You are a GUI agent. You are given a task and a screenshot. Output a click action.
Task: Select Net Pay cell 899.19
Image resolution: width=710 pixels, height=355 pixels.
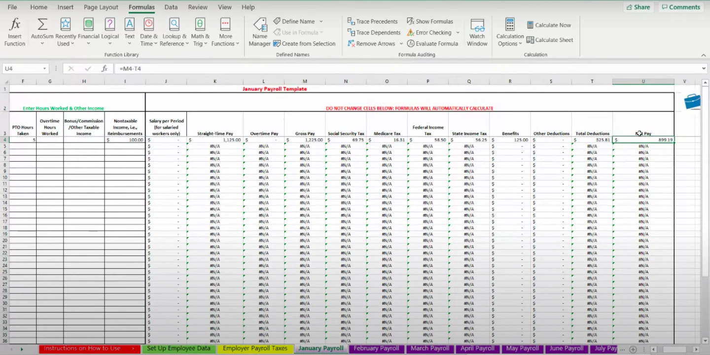tap(643, 140)
